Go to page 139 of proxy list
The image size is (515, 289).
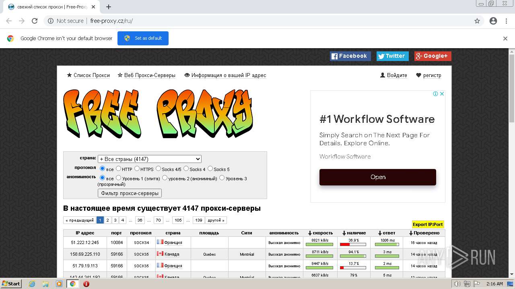pyautogui.click(x=198, y=220)
